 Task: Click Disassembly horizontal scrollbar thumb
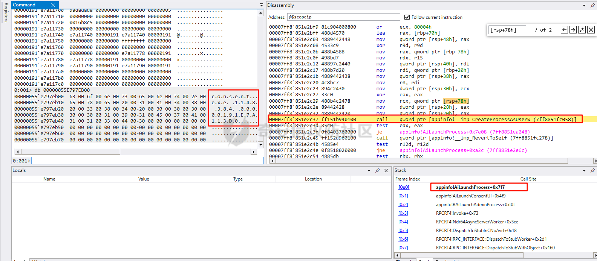(422, 161)
